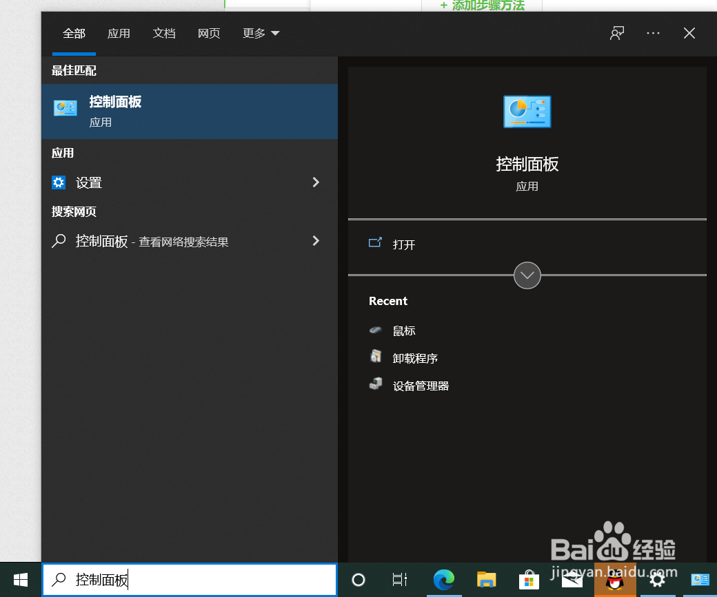Expand more actions with the round chevron

point(527,275)
